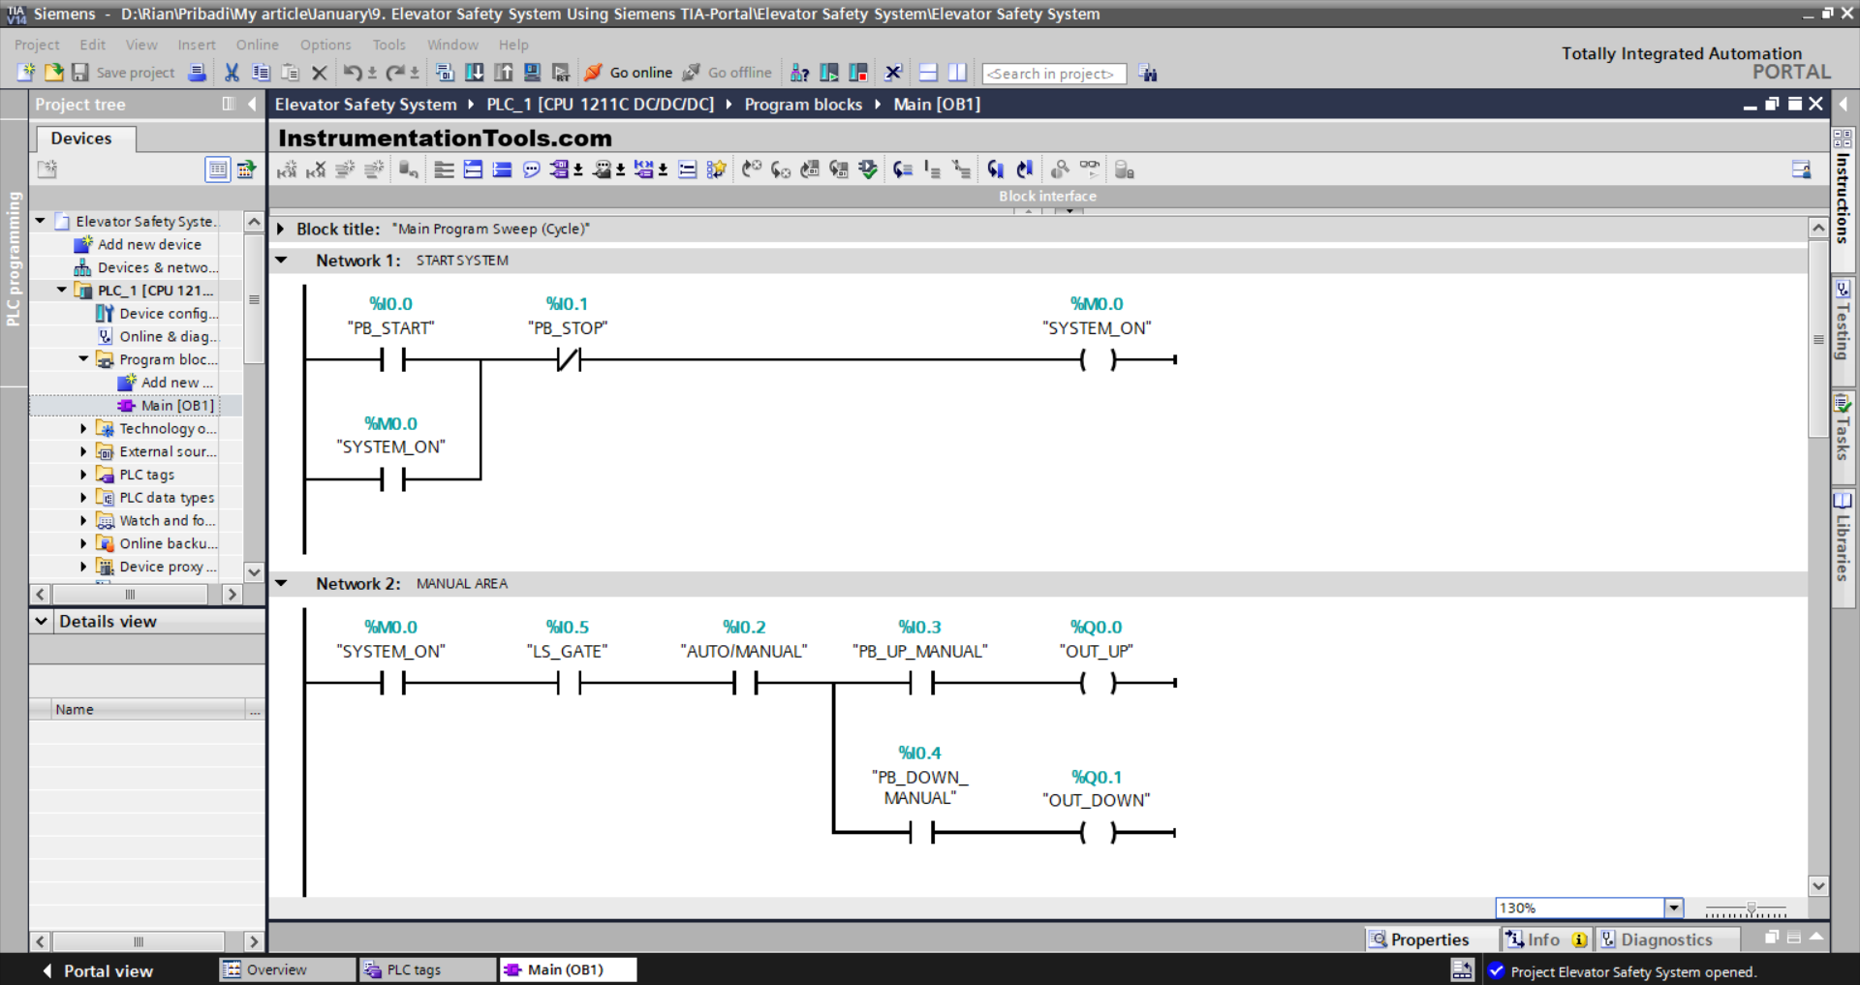
Task: Switch to the Info tab
Action: 1544,939
